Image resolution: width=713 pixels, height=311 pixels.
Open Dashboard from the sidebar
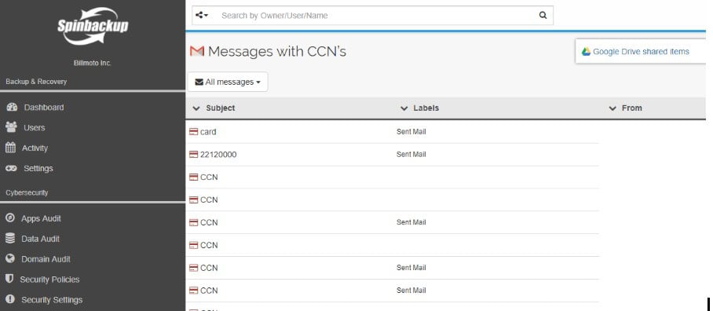pyautogui.click(x=44, y=108)
